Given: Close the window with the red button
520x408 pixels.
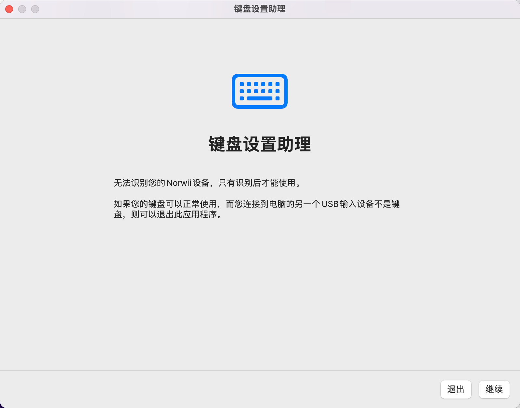Looking at the screenshot, I should 9,9.
